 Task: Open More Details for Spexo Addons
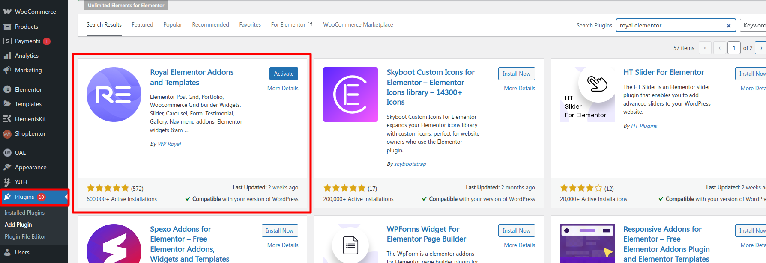coord(283,245)
